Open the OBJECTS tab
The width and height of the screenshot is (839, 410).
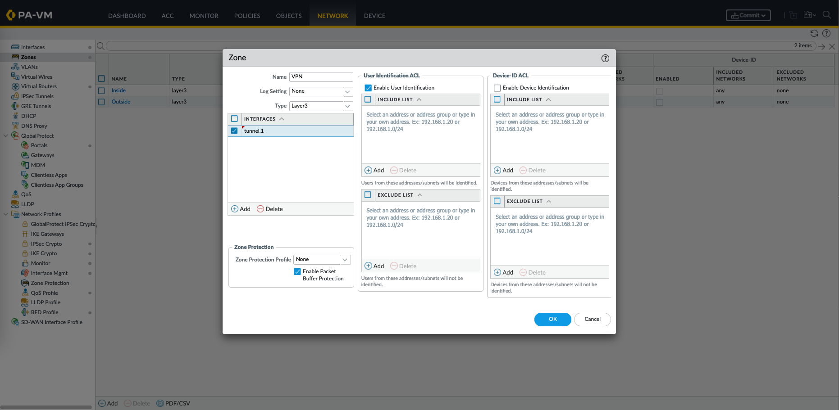click(x=289, y=16)
